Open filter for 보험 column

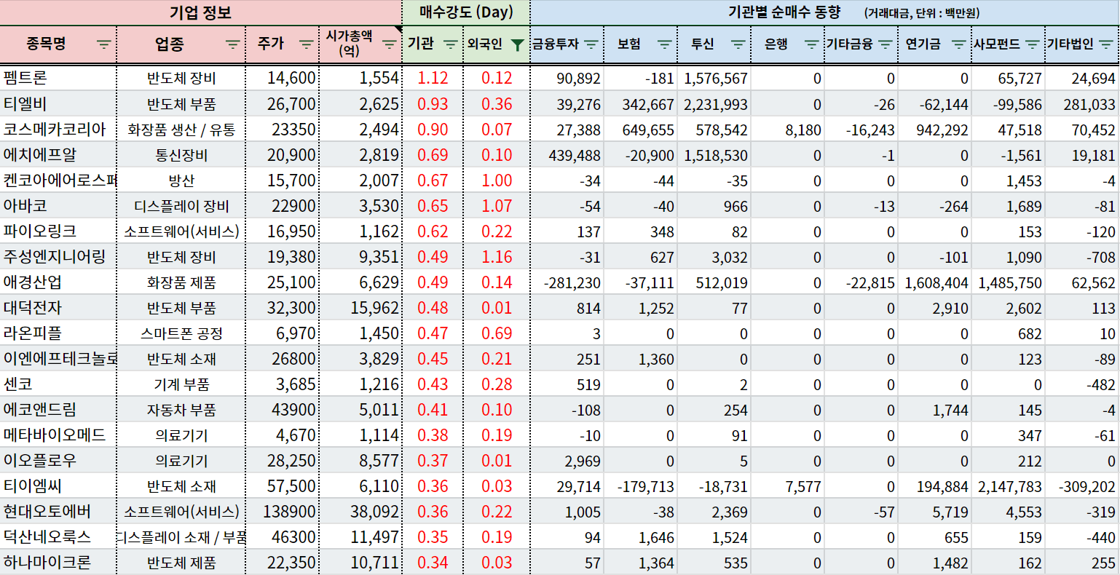point(664,44)
